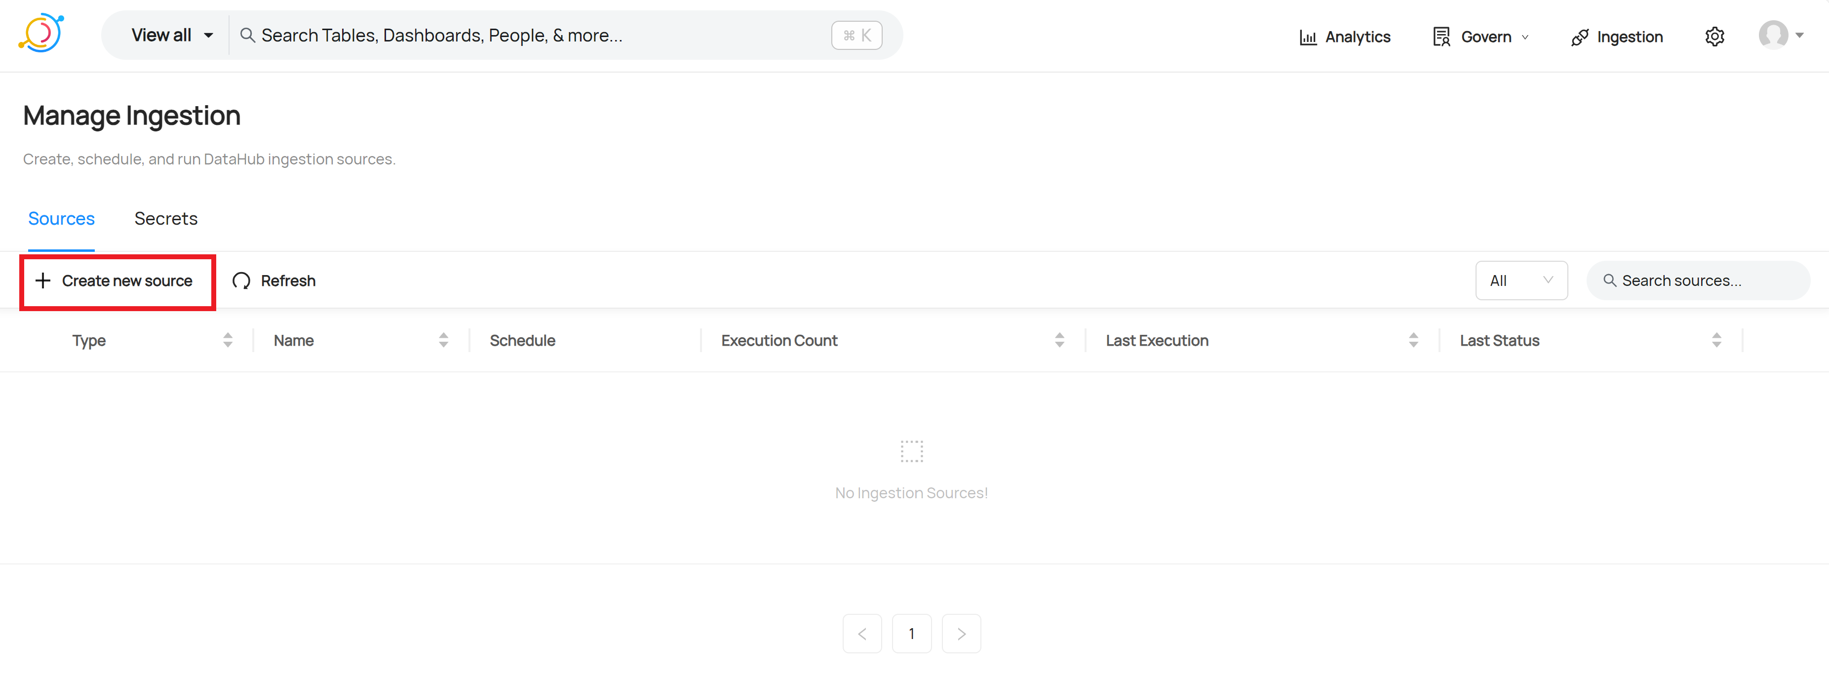Go to previous page arrow
The height and width of the screenshot is (680, 1829).
pyautogui.click(x=862, y=634)
